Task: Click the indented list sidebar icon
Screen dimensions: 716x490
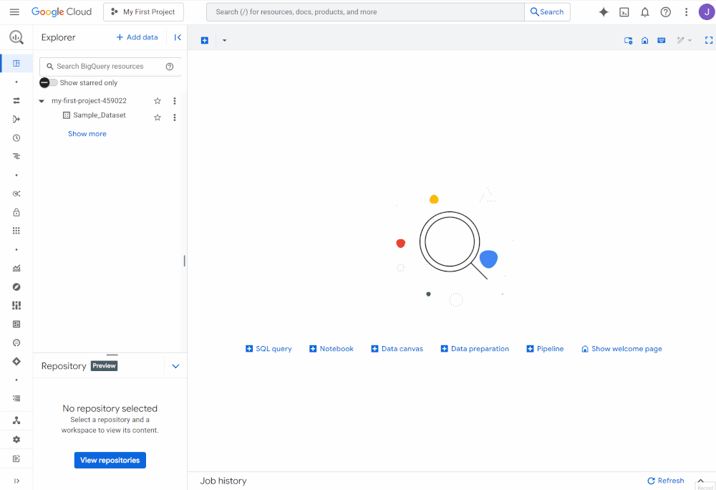Action: (16, 398)
